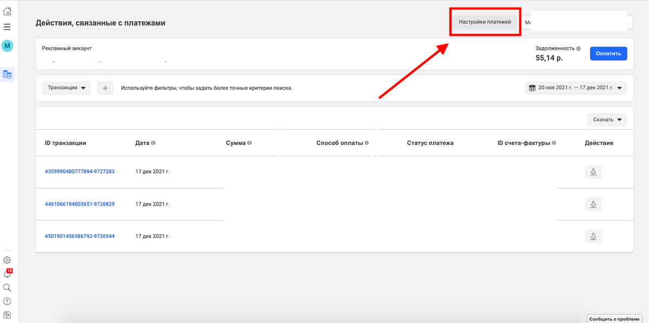Open transaction link 4359990480777894-9727283
649x323 pixels.
tap(80, 172)
